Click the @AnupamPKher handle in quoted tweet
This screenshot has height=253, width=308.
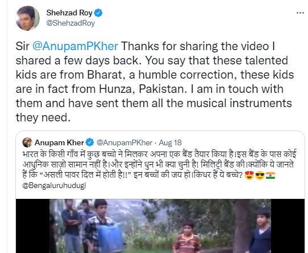coord(124,142)
